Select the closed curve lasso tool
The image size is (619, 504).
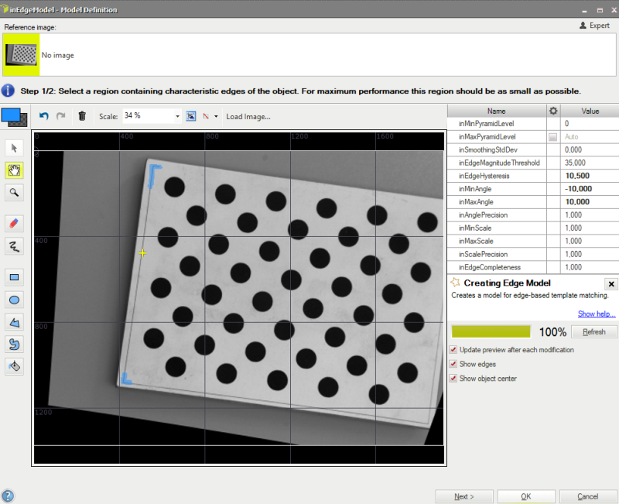pyautogui.click(x=14, y=345)
